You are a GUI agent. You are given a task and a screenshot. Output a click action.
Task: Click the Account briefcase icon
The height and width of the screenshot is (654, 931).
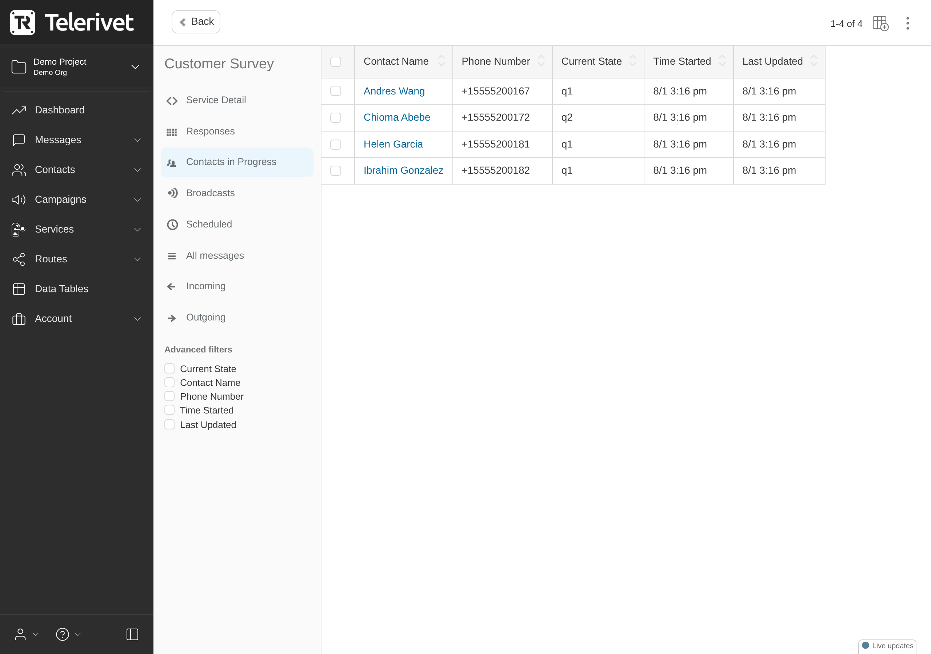click(x=19, y=319)
